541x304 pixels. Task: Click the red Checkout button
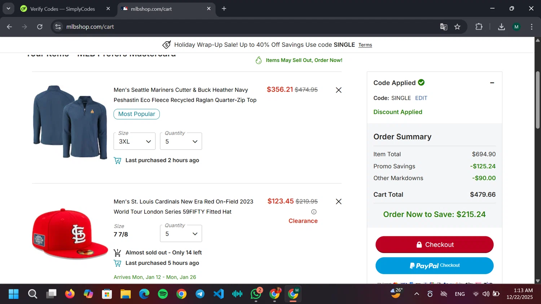coord(435,245)
